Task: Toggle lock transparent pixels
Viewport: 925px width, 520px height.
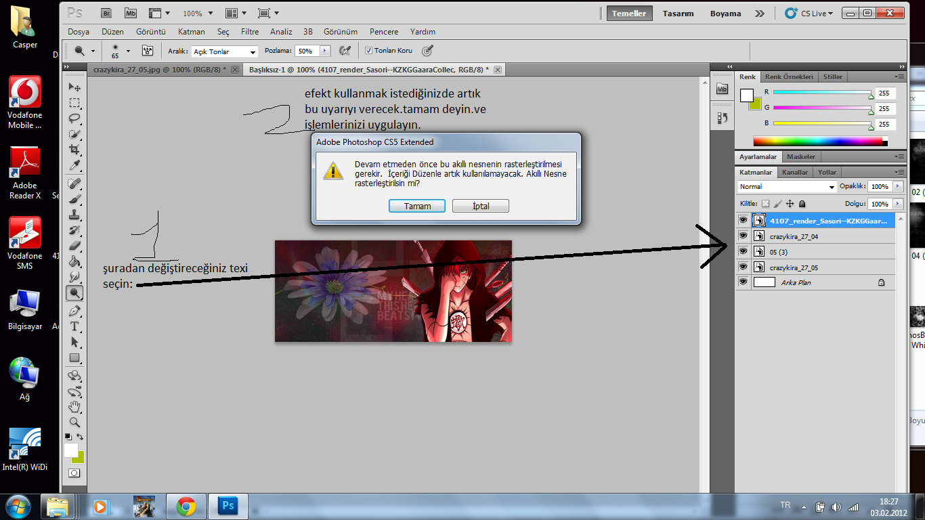Action: tap(766, 203)
